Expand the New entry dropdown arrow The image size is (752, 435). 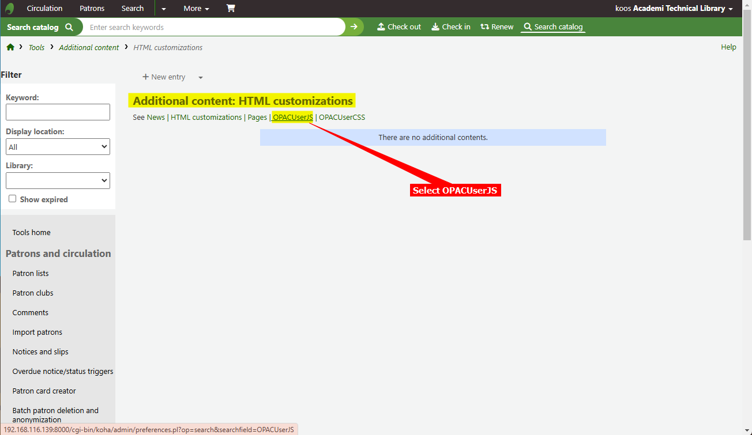click(x=201, y=78)
